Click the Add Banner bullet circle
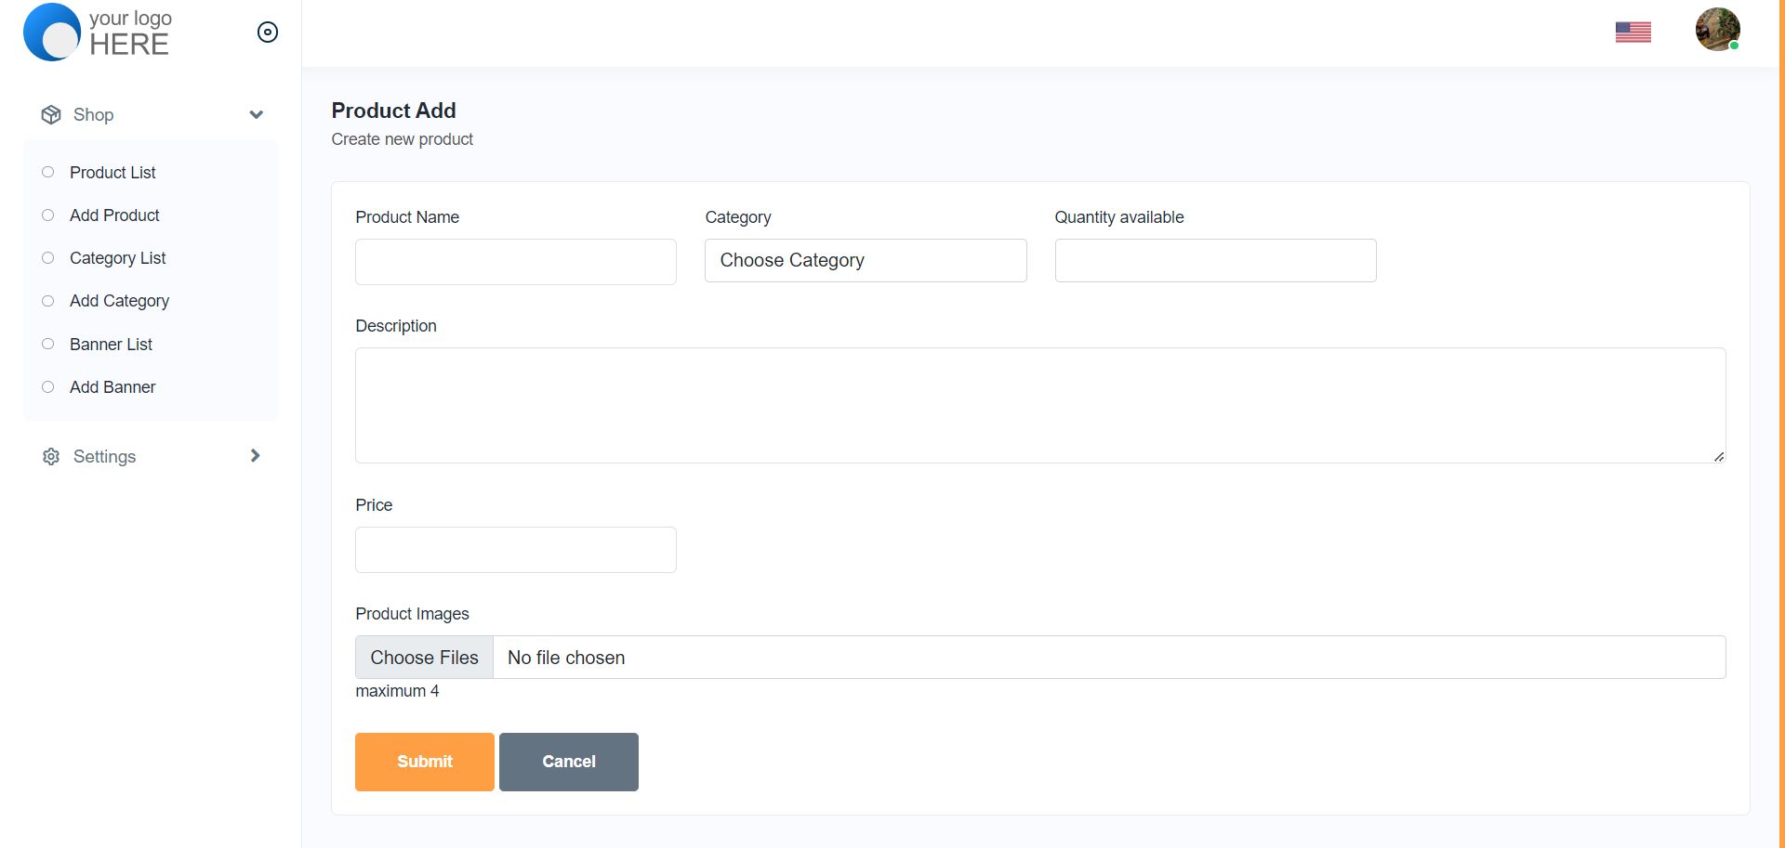This screenshot has height=848, width=1785. coord(48,387)
